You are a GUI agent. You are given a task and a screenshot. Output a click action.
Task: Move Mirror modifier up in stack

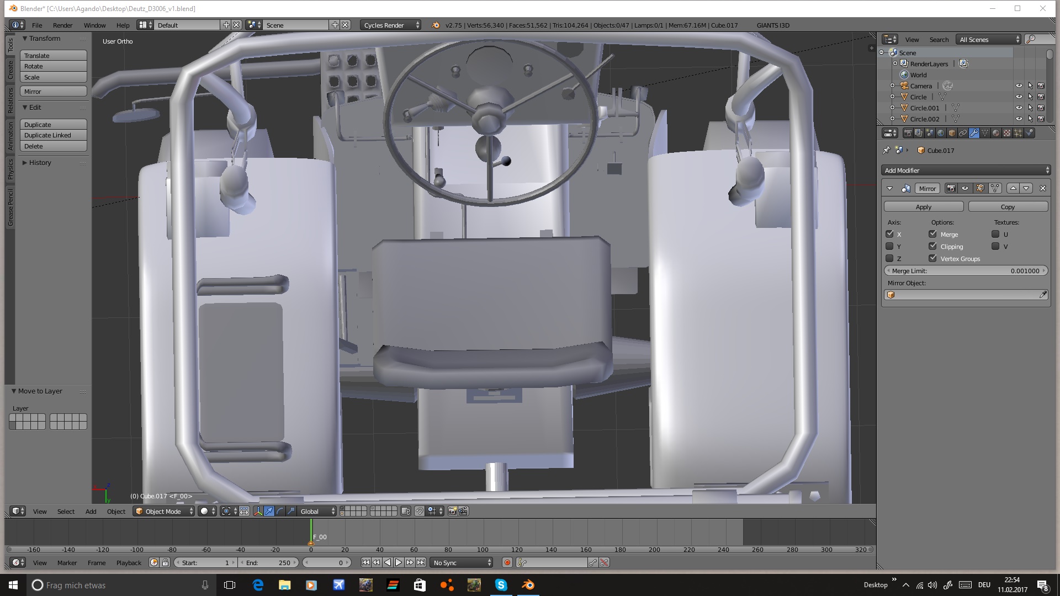pos(1013,188)
